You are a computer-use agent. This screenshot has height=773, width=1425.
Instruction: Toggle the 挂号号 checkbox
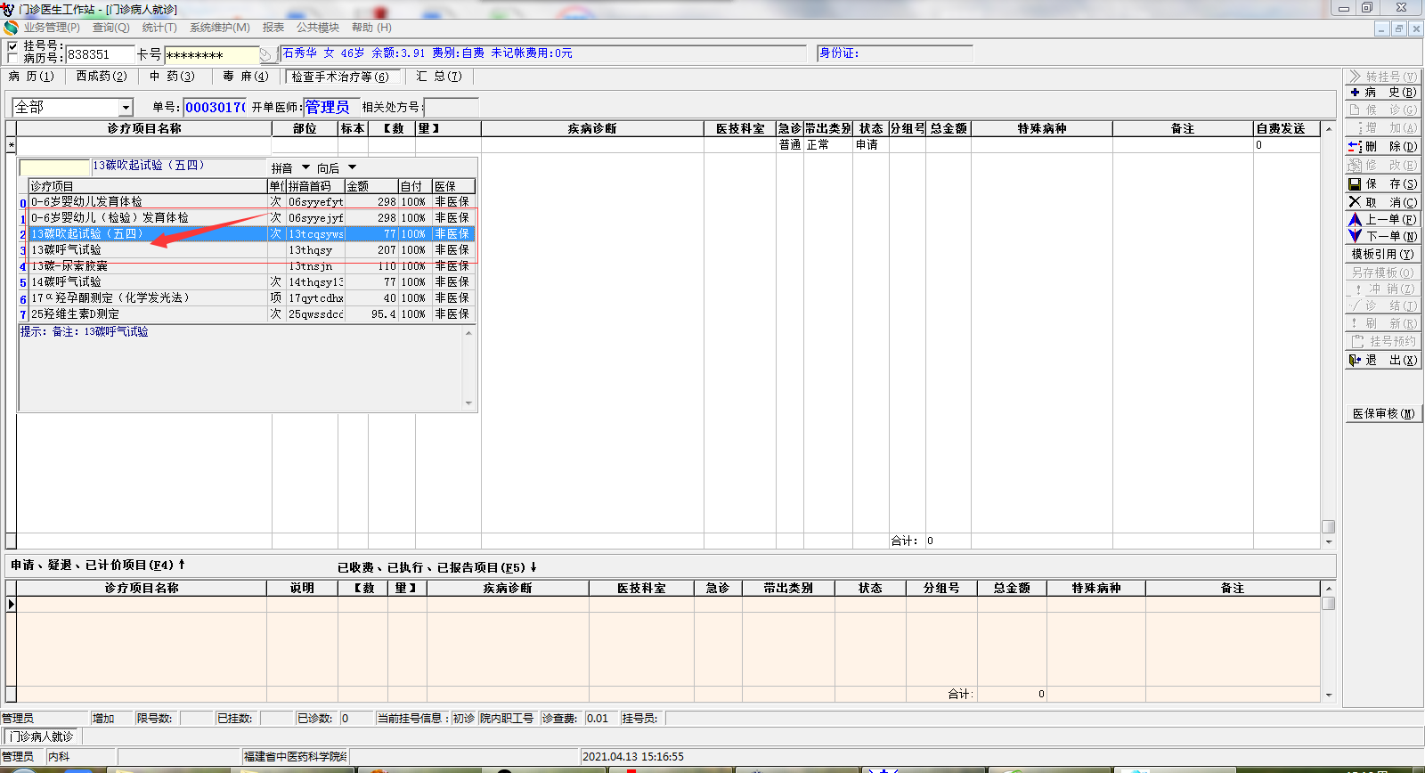12,46
